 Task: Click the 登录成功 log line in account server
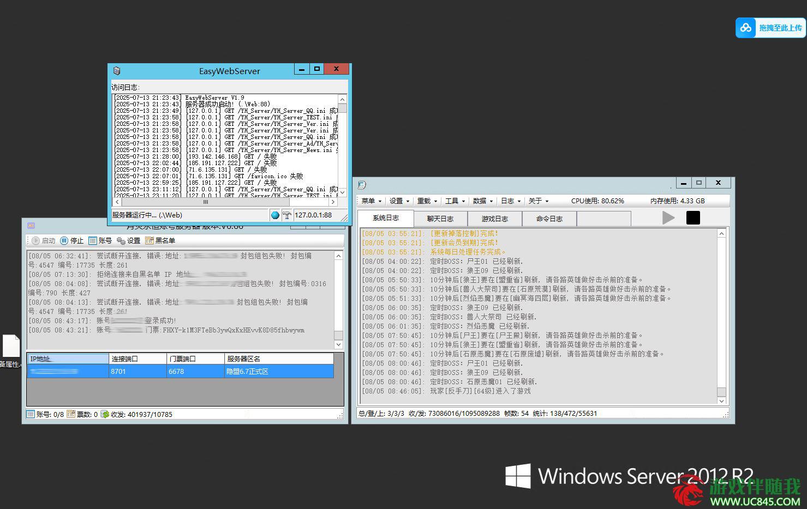pyautogui.click(x=102, y=320)
